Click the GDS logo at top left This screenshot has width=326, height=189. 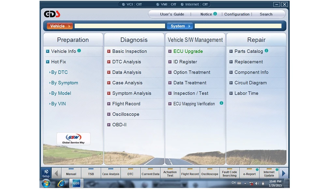pyautogui.click(x=52, y=14)
